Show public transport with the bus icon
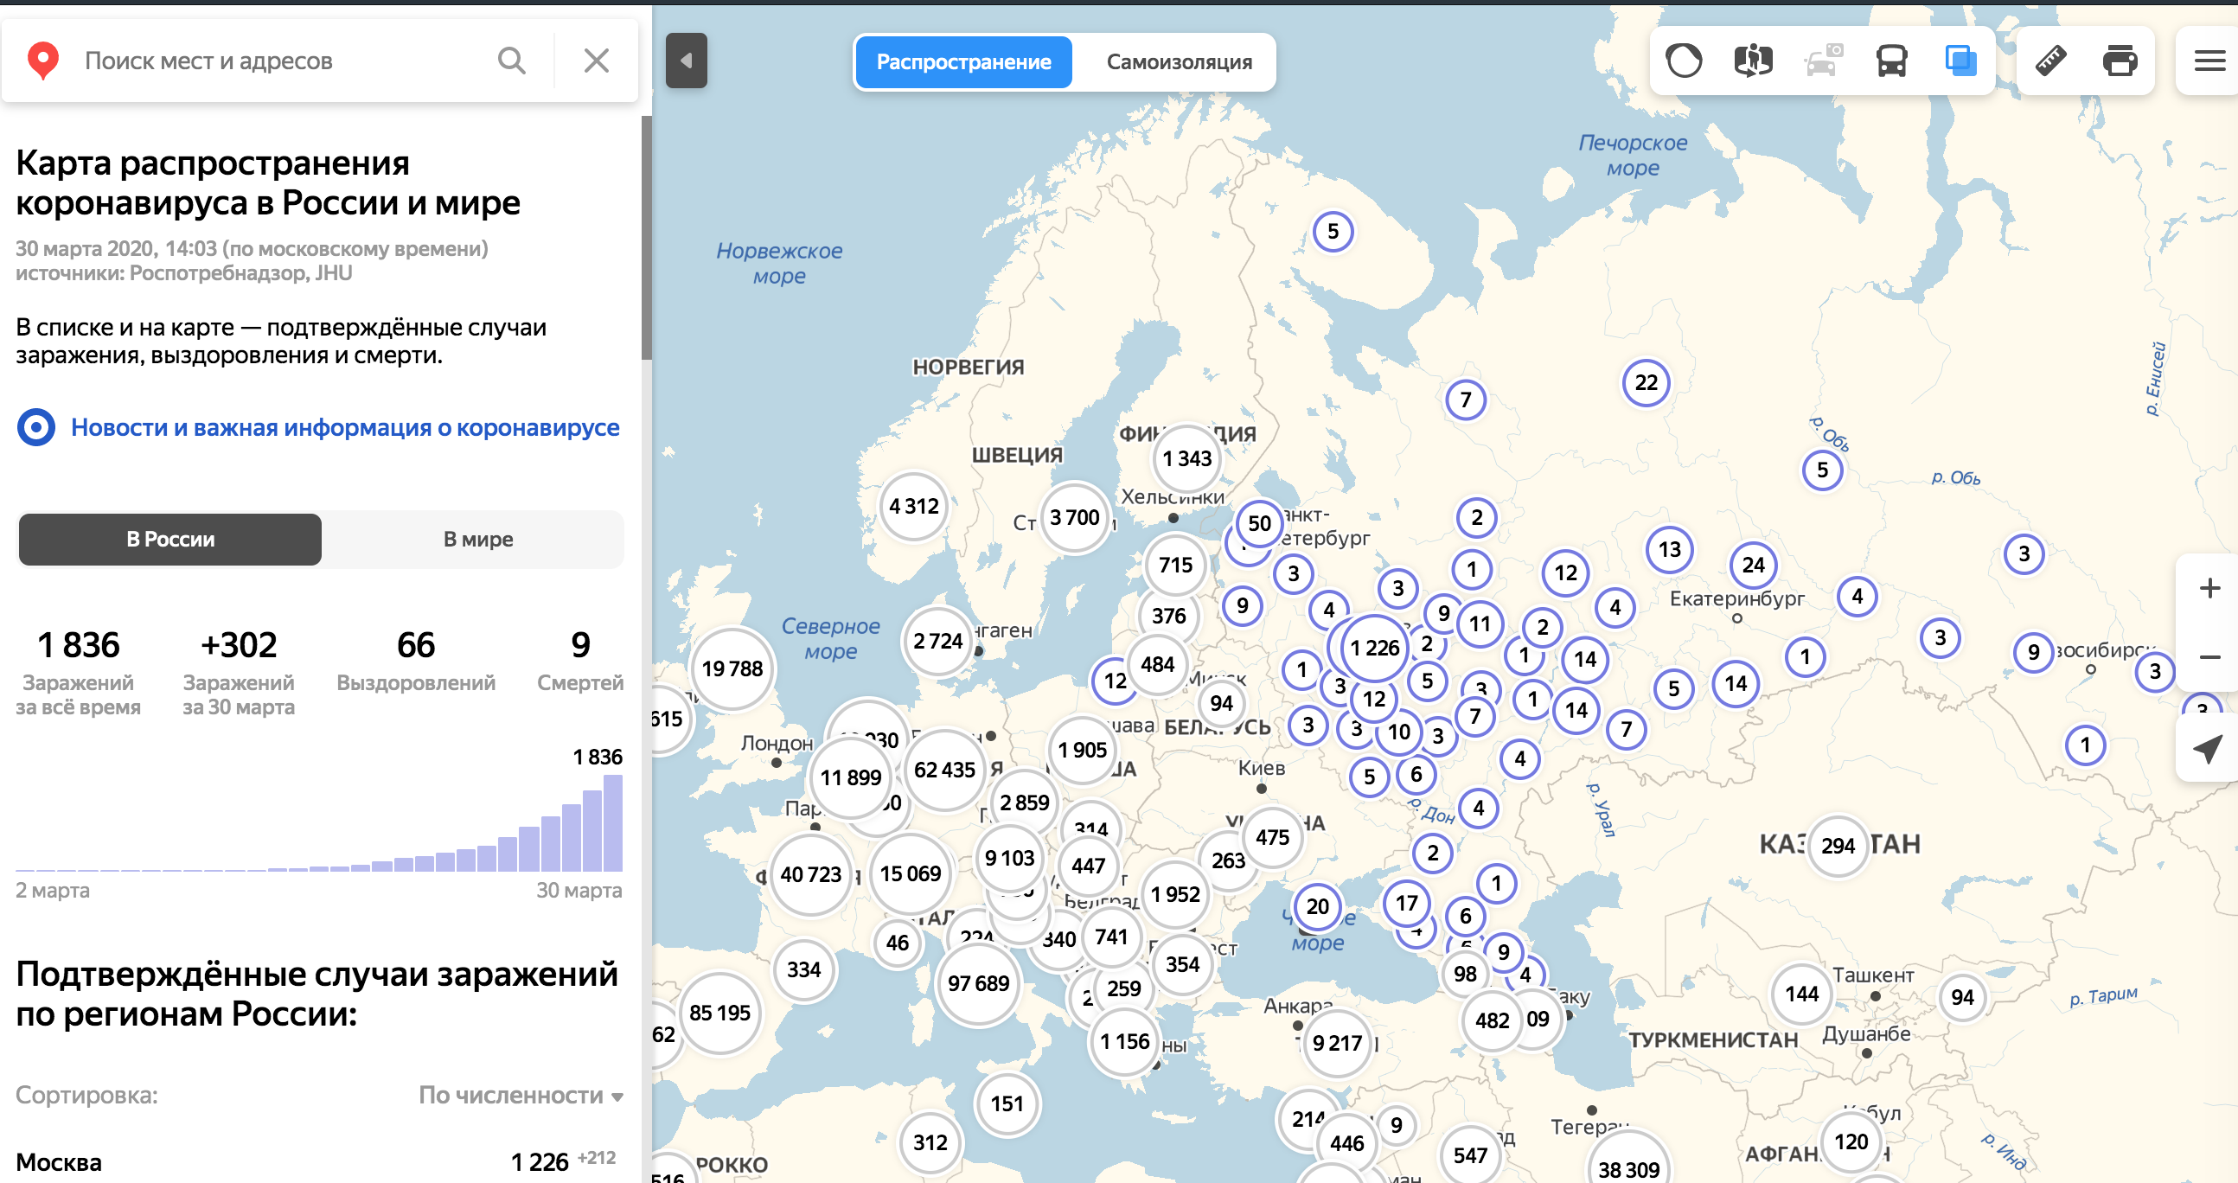The image size is (2238, 1183). 1891,61
